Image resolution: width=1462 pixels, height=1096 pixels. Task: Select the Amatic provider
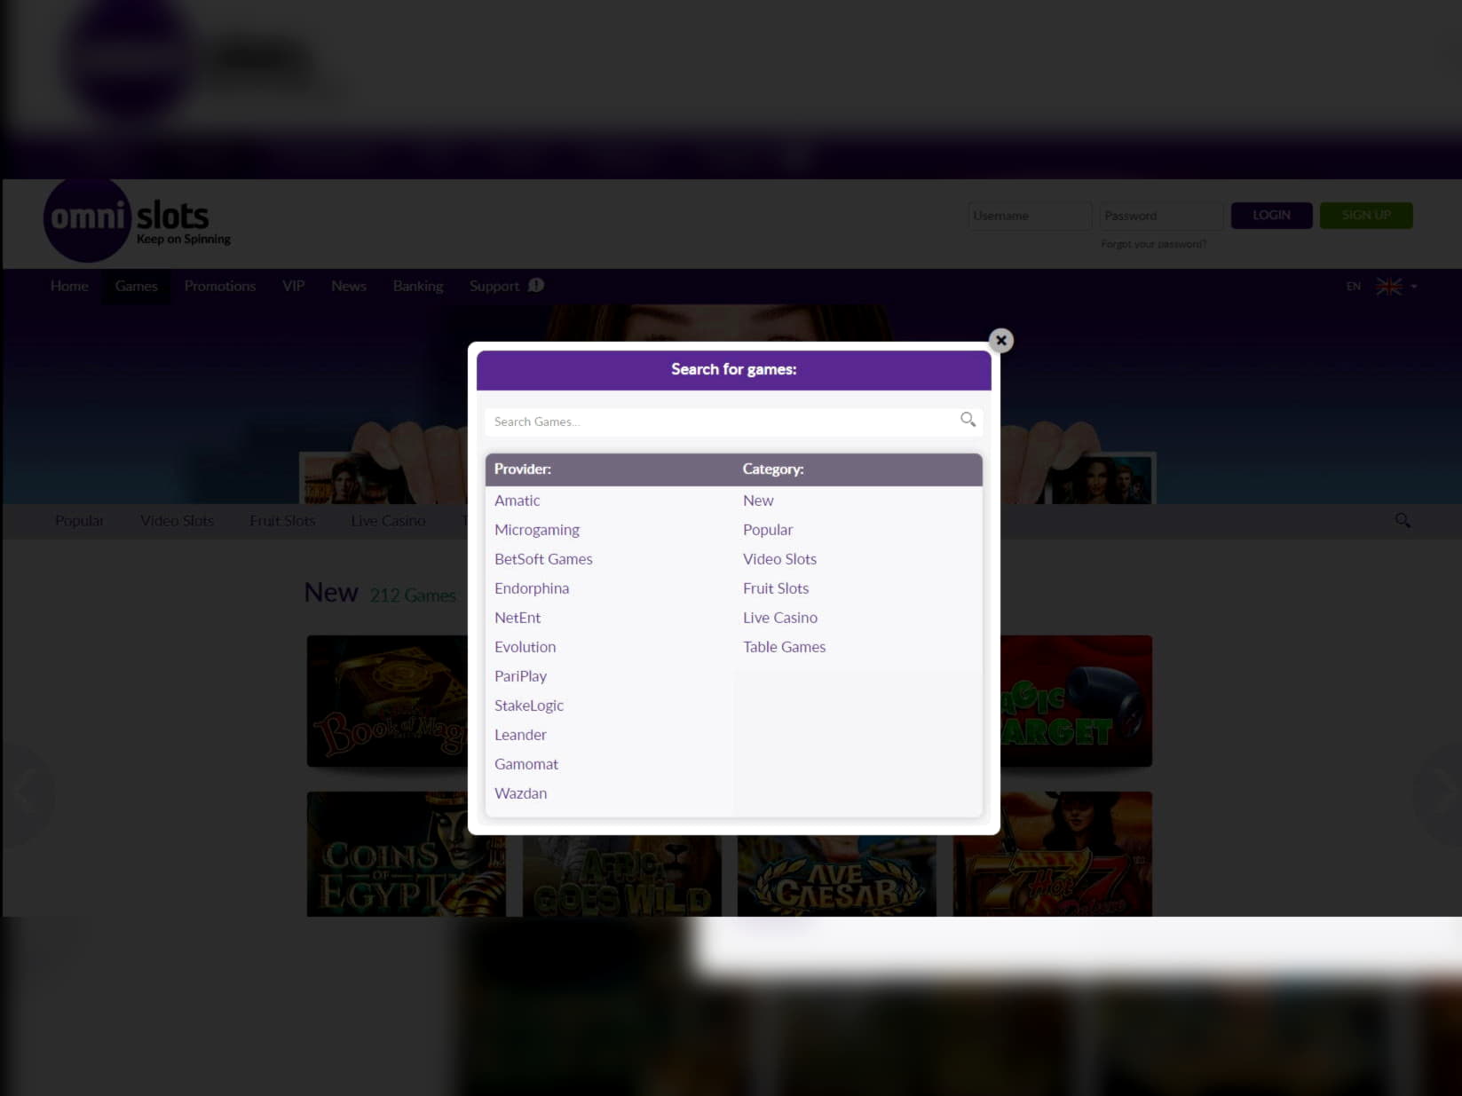tap(517, 501)
